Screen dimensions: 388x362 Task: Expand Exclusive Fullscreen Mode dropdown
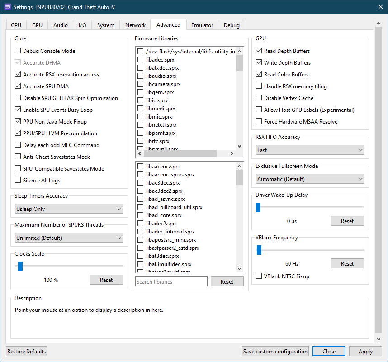tap(310, 179)
